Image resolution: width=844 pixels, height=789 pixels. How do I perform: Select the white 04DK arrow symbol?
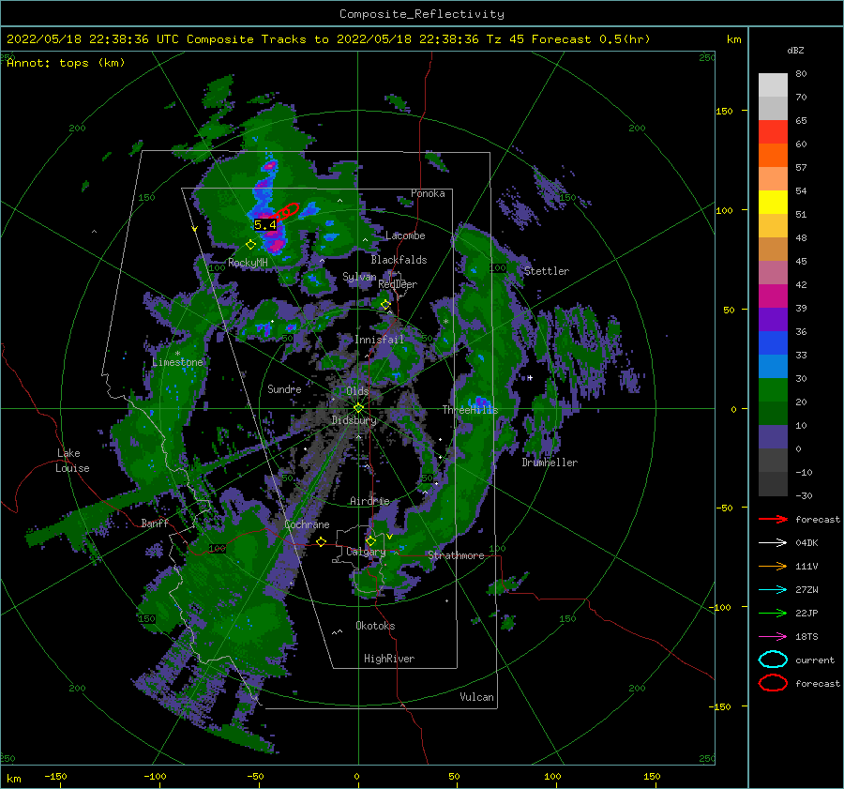pyautogui.click(x=773, y=542)
